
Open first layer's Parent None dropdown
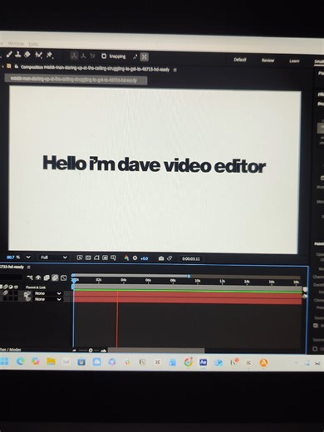[47, 293]
